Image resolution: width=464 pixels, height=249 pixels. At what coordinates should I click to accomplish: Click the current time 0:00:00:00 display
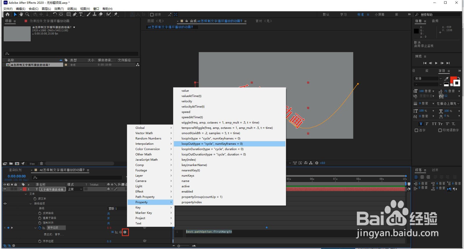pyautogui.click(x=17, y=176)
